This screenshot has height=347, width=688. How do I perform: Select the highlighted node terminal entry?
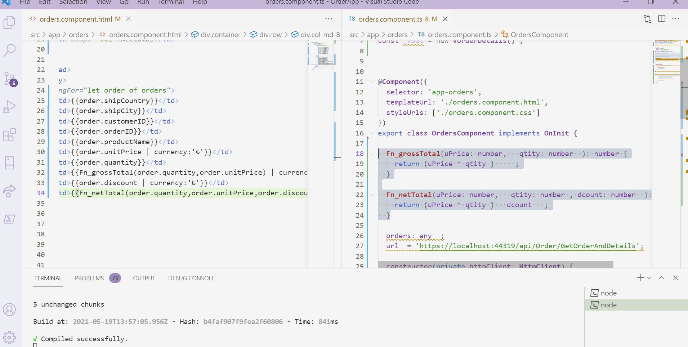tap(636, 305)
